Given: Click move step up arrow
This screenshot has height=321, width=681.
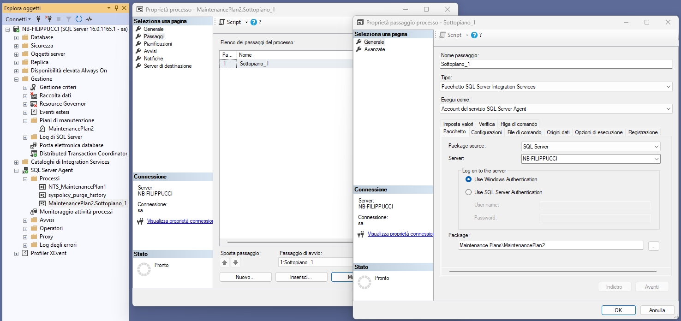Looking at the screenshot, I should tap(225, 262).
